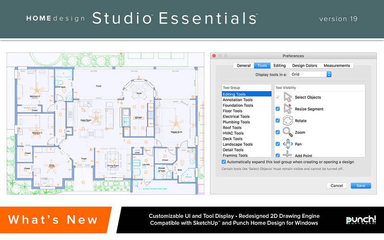Switch to the General preferences tab
Image resolution: width=384 pixels, height=240 pixels.
coord(243,65)
